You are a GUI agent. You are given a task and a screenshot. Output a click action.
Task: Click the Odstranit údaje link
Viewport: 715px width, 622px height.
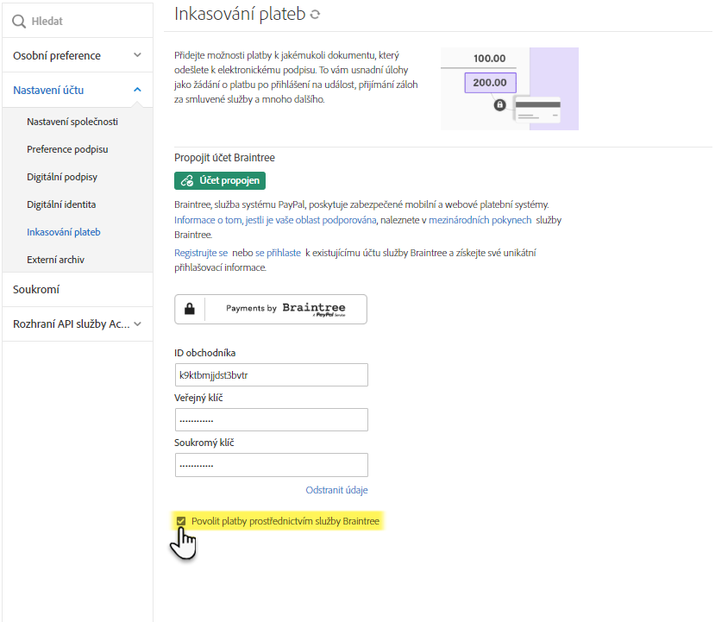coord(336,490)
